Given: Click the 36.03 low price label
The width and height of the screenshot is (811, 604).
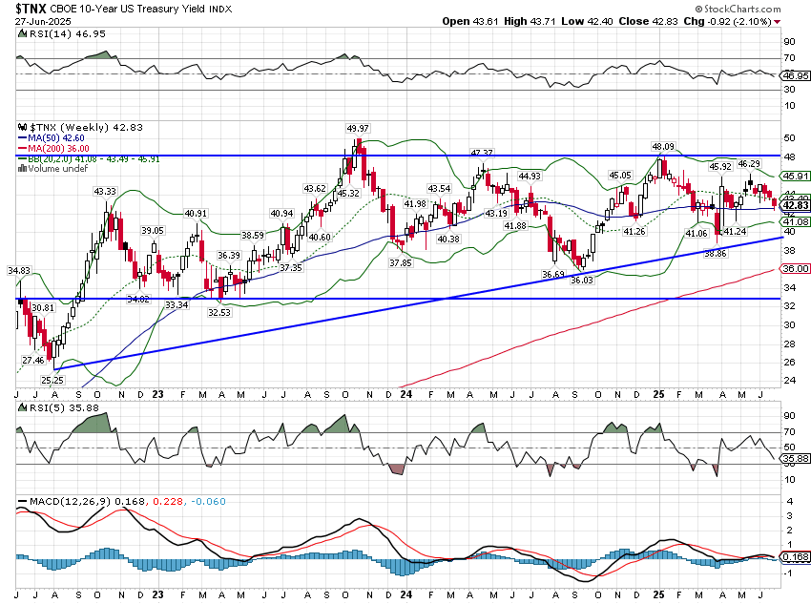Looking at the screenshot, I should (582, 280).
